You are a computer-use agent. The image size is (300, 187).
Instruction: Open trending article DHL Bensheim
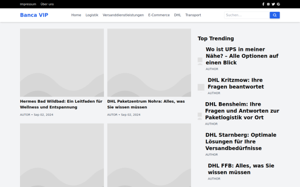point(242,111)
